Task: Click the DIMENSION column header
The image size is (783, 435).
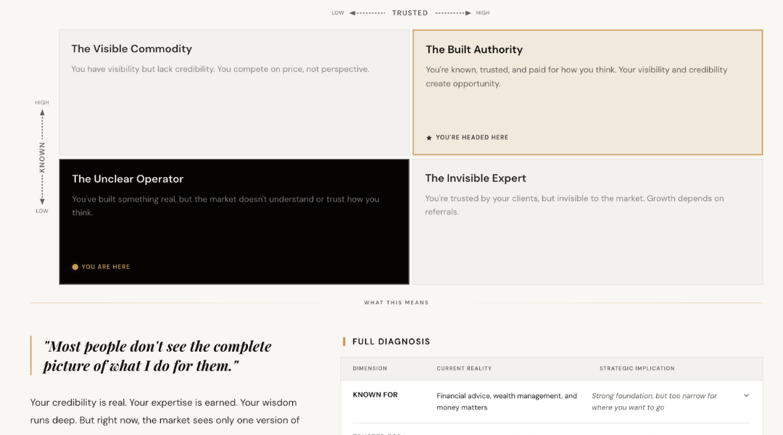Action: pyautogui.click(x=370, y=368)
